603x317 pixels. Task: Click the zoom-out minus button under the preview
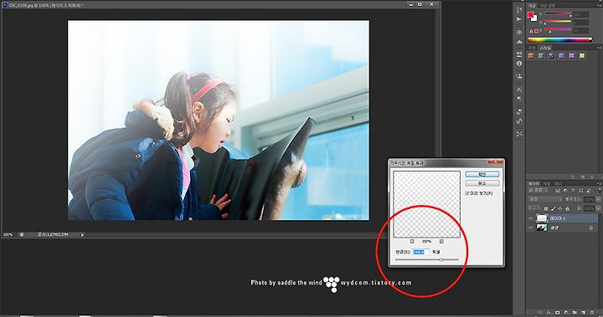412,241
